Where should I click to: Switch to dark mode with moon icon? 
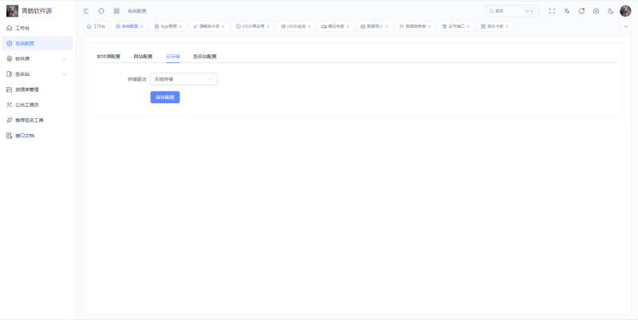pos(611,11)
